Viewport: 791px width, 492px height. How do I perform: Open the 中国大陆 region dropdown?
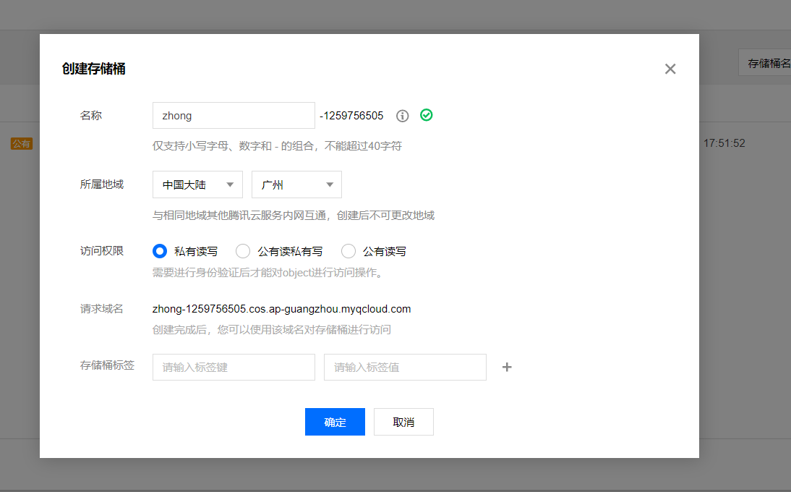coord(198,184)
